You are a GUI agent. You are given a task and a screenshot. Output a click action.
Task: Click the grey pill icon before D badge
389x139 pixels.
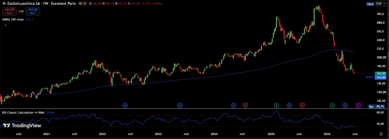(x=81, y=3)
